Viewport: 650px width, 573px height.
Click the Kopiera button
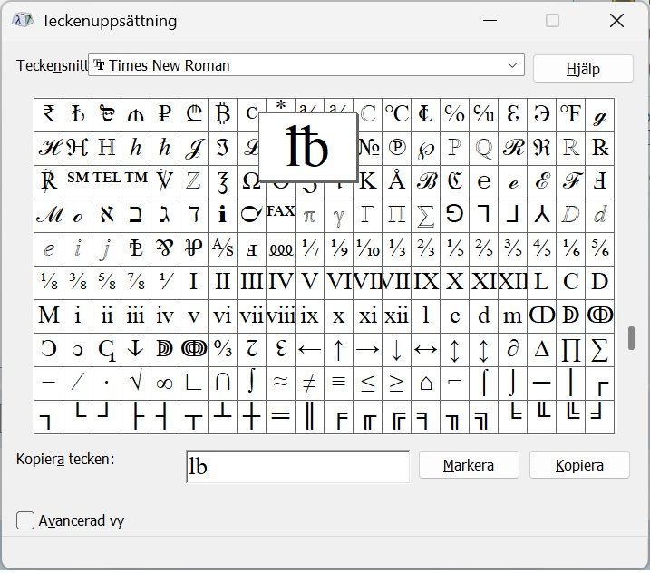pos(579,465)
